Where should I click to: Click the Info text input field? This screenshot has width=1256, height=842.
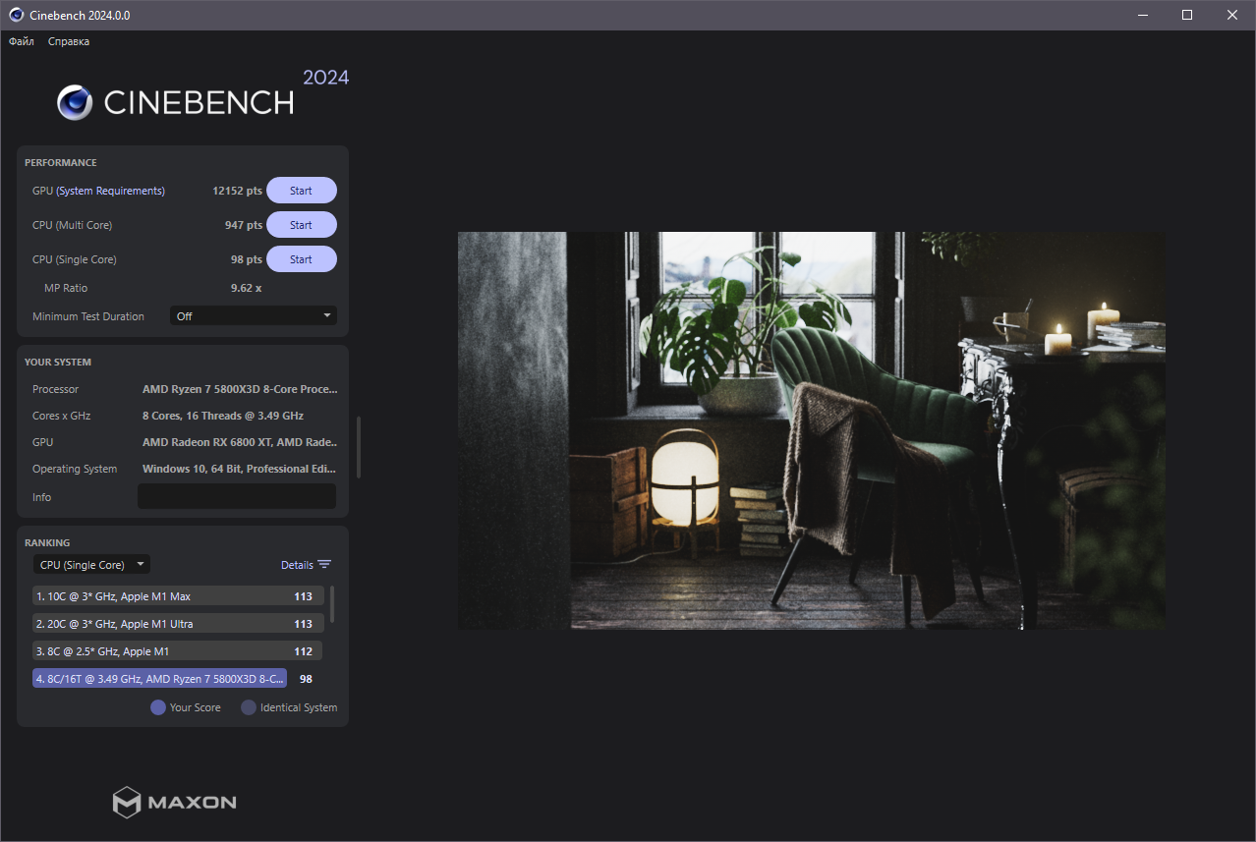click(237, 496)
